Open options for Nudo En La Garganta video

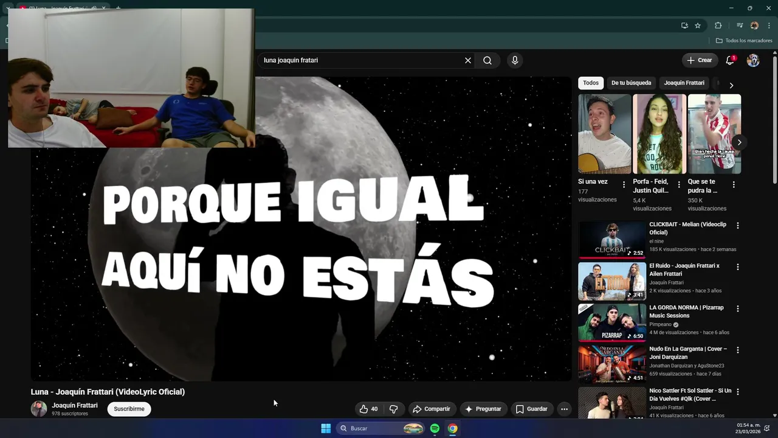pyautogui.click(x=738, y=350)
